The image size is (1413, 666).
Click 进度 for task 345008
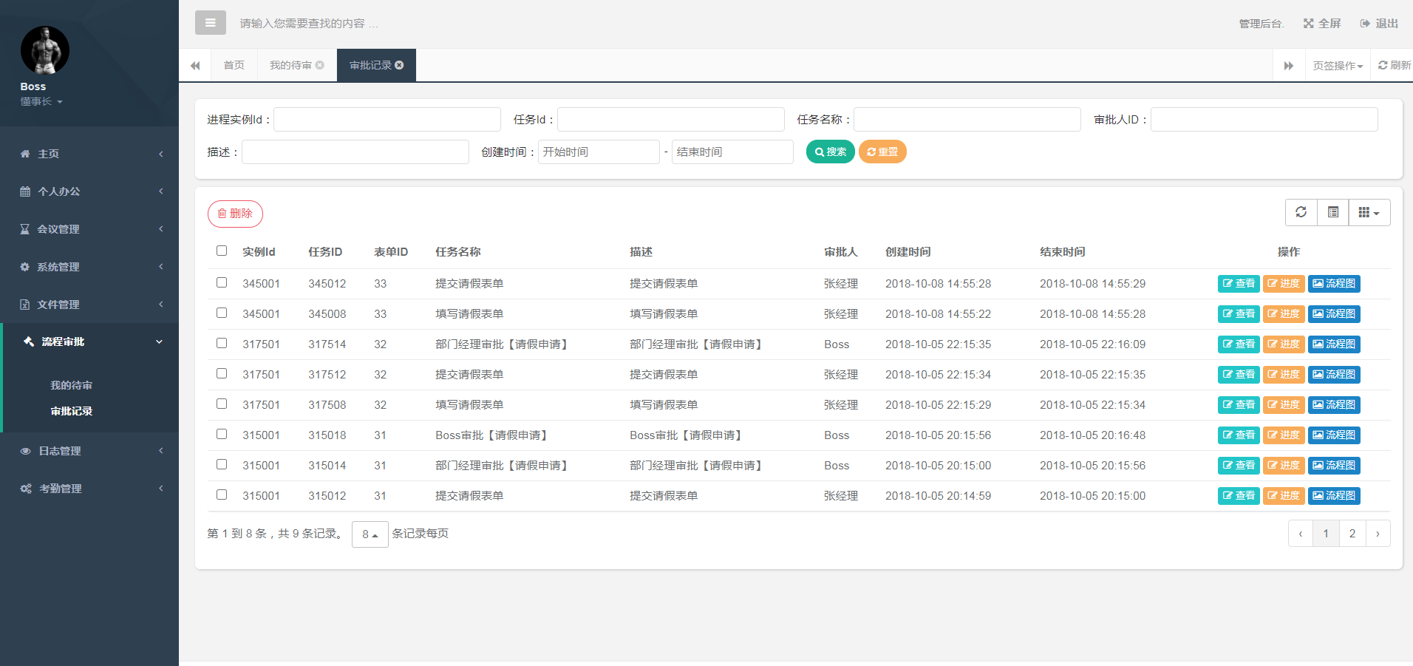tap(1284, 314)
